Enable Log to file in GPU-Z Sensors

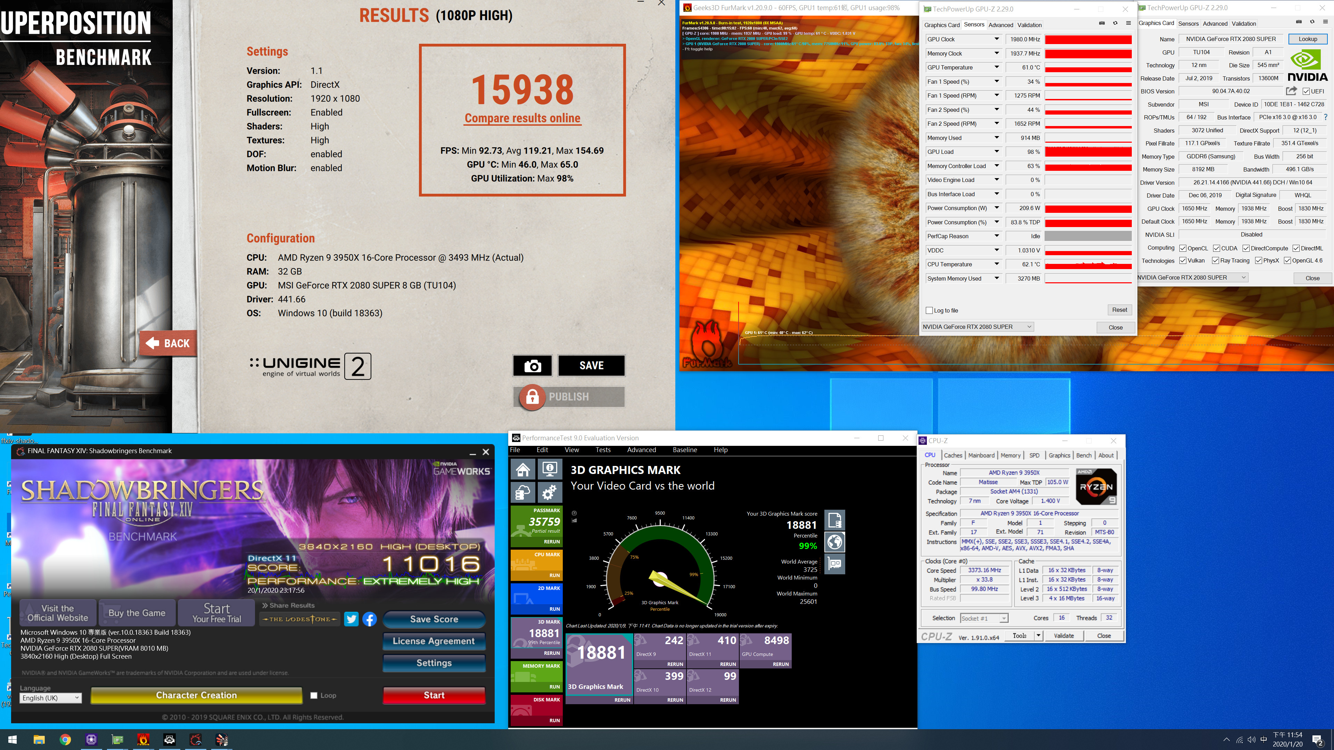point(929,310)
